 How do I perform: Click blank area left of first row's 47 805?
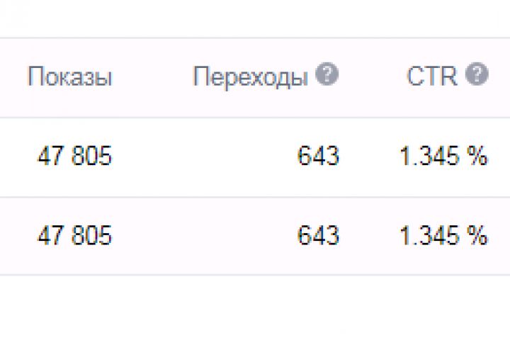(16, 157)
